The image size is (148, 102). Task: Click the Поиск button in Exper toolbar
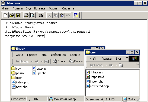[59, 61]
